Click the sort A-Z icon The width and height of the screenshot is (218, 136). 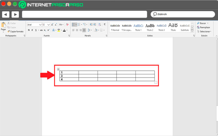pyautogui.click(x=100, y=24)
